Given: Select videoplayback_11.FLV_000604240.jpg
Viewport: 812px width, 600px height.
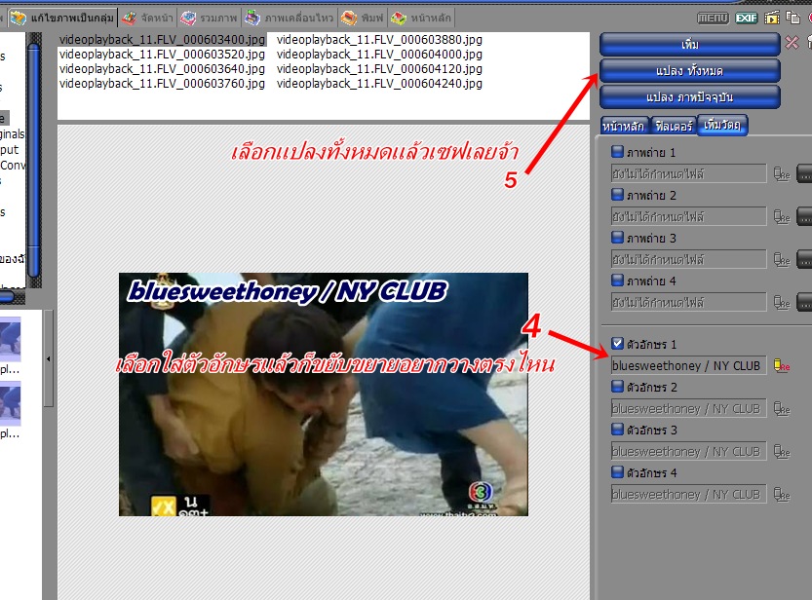Looking at the screenshot, I should [379, 83].
